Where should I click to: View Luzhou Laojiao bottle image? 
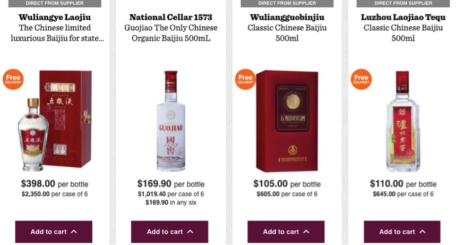pyautogui.click(x=402, y=121)
